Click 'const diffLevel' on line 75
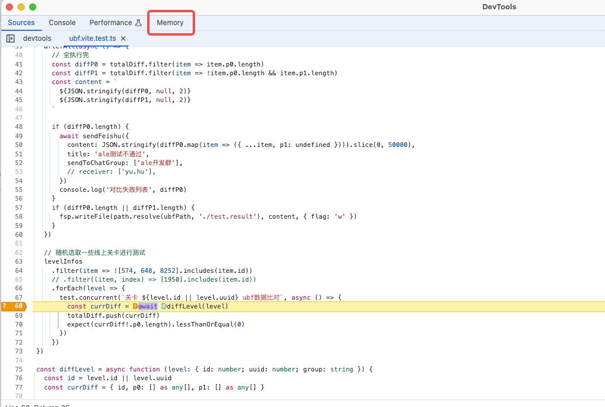Image resolution: width=605 pixels, height=407 pixels. [65, 369]
